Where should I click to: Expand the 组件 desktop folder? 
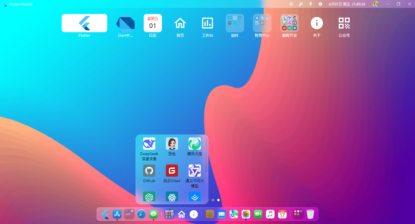(x=235, y=23)
